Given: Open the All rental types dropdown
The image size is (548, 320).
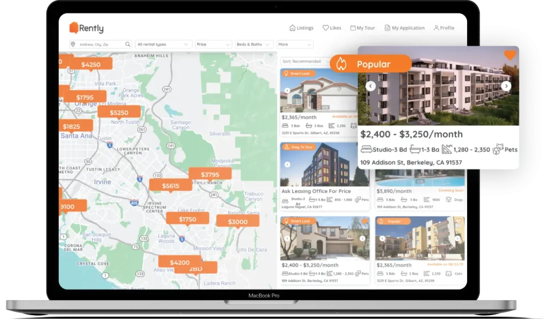Looking at the screenshot, I should pyautogui.click(x=163, y=44).
